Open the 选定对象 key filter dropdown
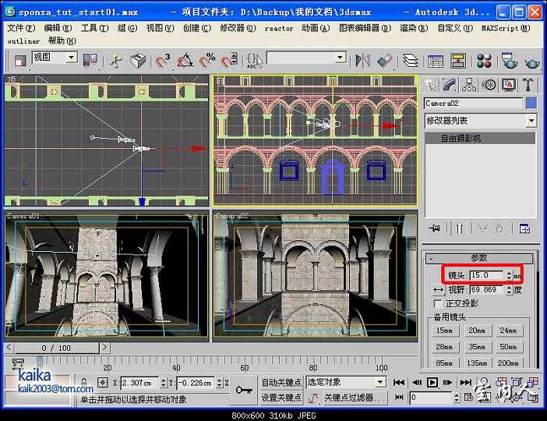This screenshot has height=421, width=547. click(x=380, y=382)
